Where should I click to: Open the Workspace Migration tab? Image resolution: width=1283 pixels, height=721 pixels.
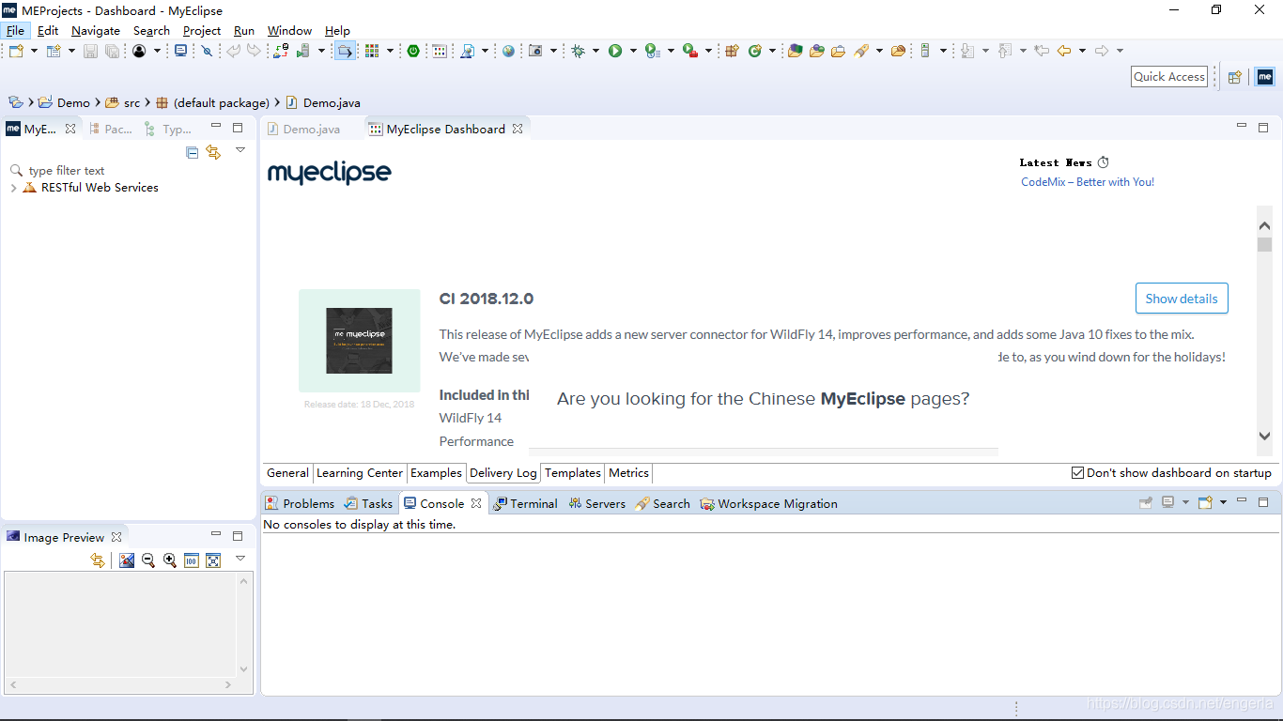point(768,503)
